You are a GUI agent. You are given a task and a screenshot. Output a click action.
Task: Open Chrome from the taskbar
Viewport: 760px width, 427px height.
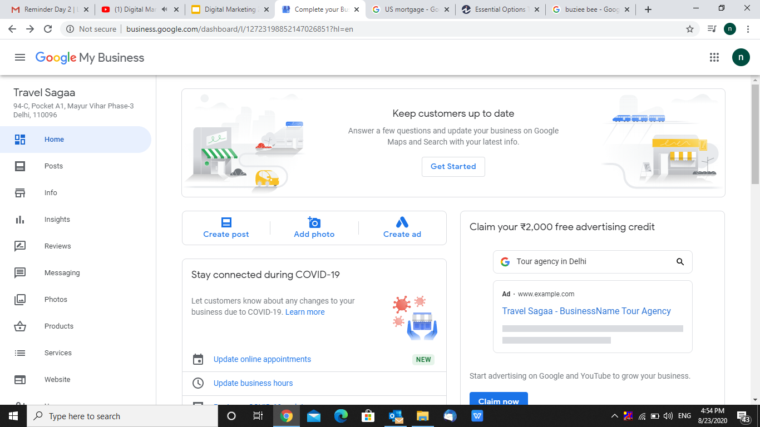point(287,416)
